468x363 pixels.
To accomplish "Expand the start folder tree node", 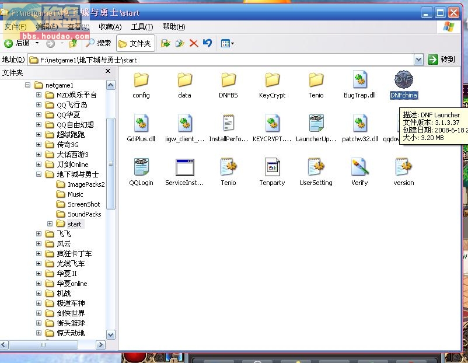I will pyautogui.click(x=50, y=224).
